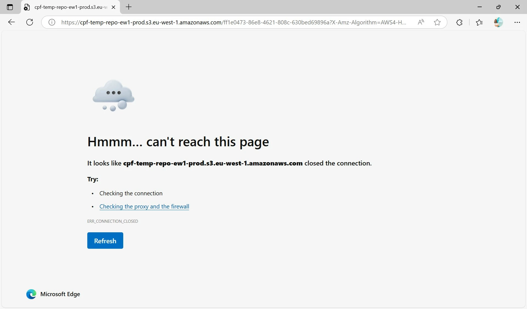Open Read Aloud icon in address bar

(421, 22)
